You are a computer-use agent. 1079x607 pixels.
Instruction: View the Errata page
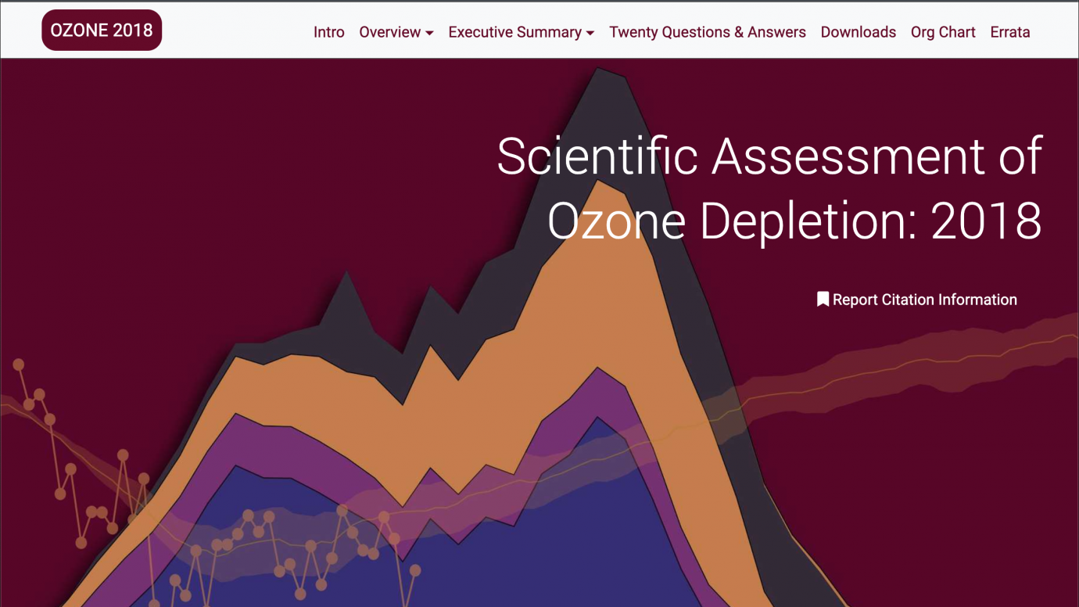point(1010,32)
